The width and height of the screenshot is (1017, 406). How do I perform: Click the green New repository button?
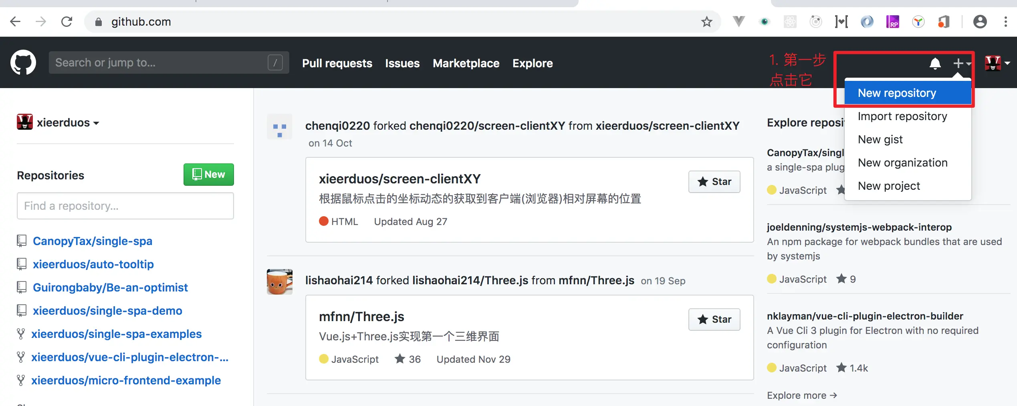click(x=209, y=175)
